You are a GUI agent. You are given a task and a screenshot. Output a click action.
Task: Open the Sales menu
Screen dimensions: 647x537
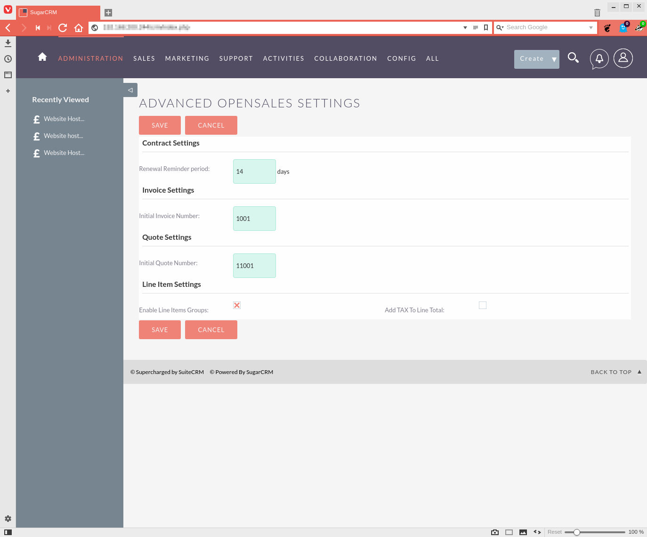pos(144,58)
